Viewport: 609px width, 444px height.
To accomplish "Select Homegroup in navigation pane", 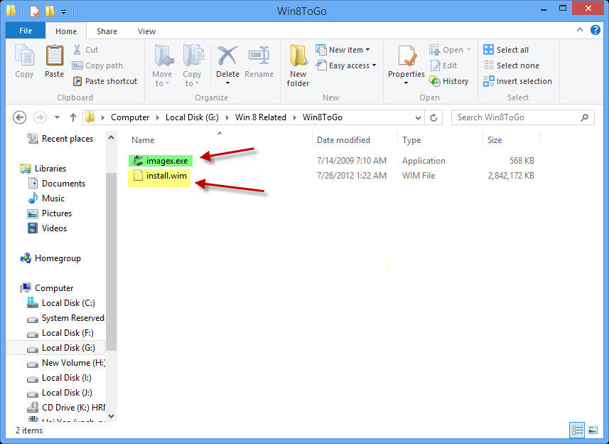I will pos(50,258).
